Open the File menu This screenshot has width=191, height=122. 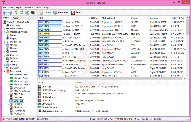tap(5, 7)
